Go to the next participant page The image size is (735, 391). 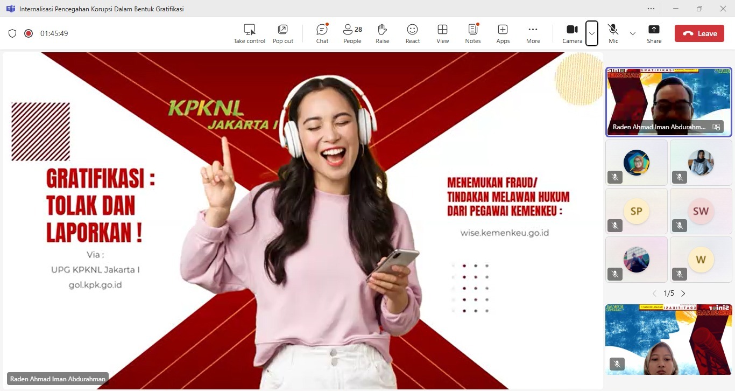(683, 293)
